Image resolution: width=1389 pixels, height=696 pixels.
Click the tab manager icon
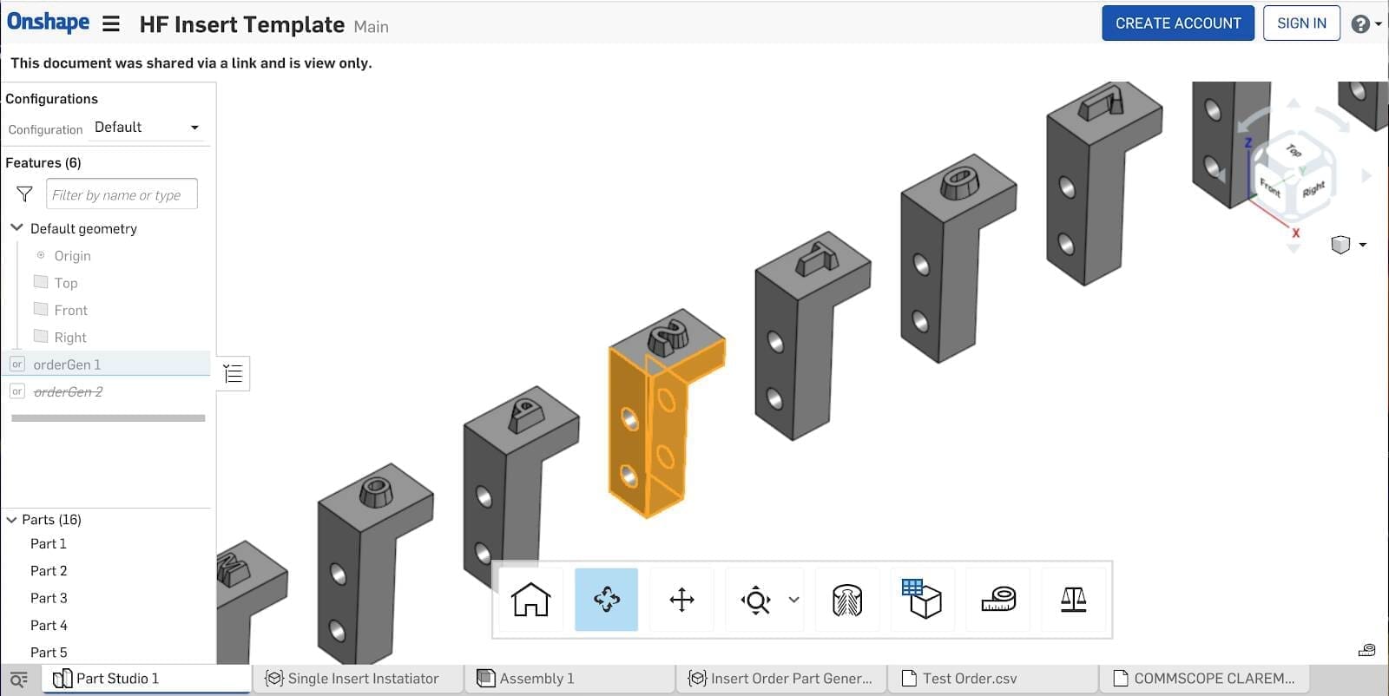click(19, 680)
